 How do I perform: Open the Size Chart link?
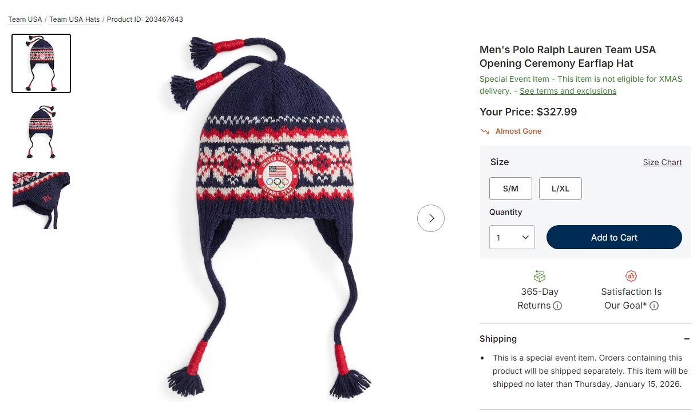coord(662,162)
